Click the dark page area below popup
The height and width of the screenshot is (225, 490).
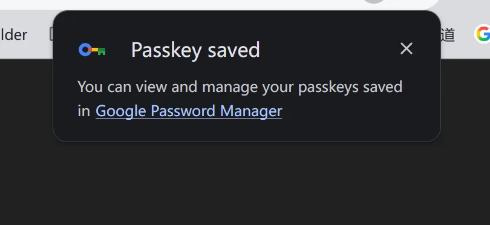click(x=245, y=184)
